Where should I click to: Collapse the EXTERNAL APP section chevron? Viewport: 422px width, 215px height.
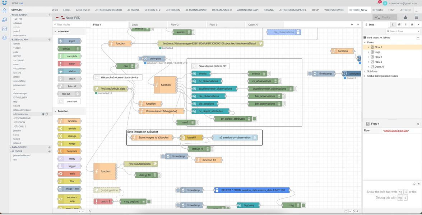tap(11, 39)
